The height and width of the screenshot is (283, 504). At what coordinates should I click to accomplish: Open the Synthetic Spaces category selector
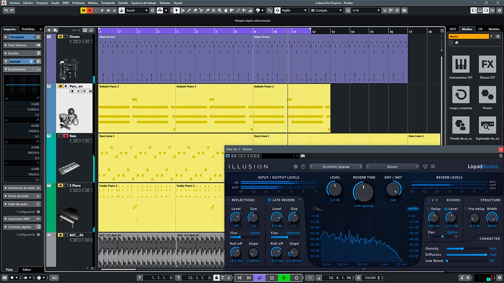pyautogui.click(x=336, y=166)
